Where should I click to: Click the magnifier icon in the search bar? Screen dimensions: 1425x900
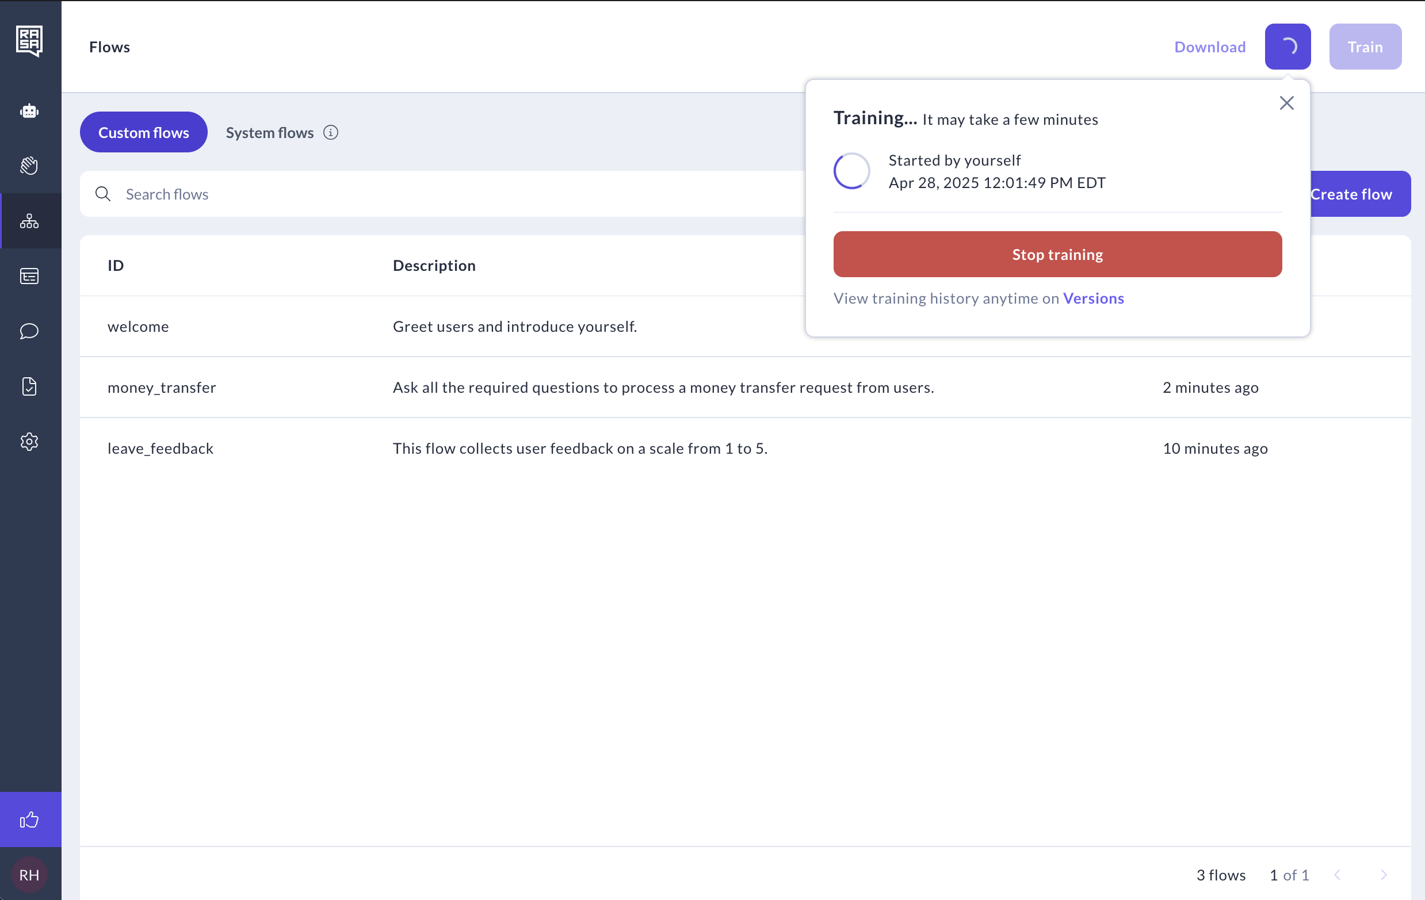coord(103,194)
